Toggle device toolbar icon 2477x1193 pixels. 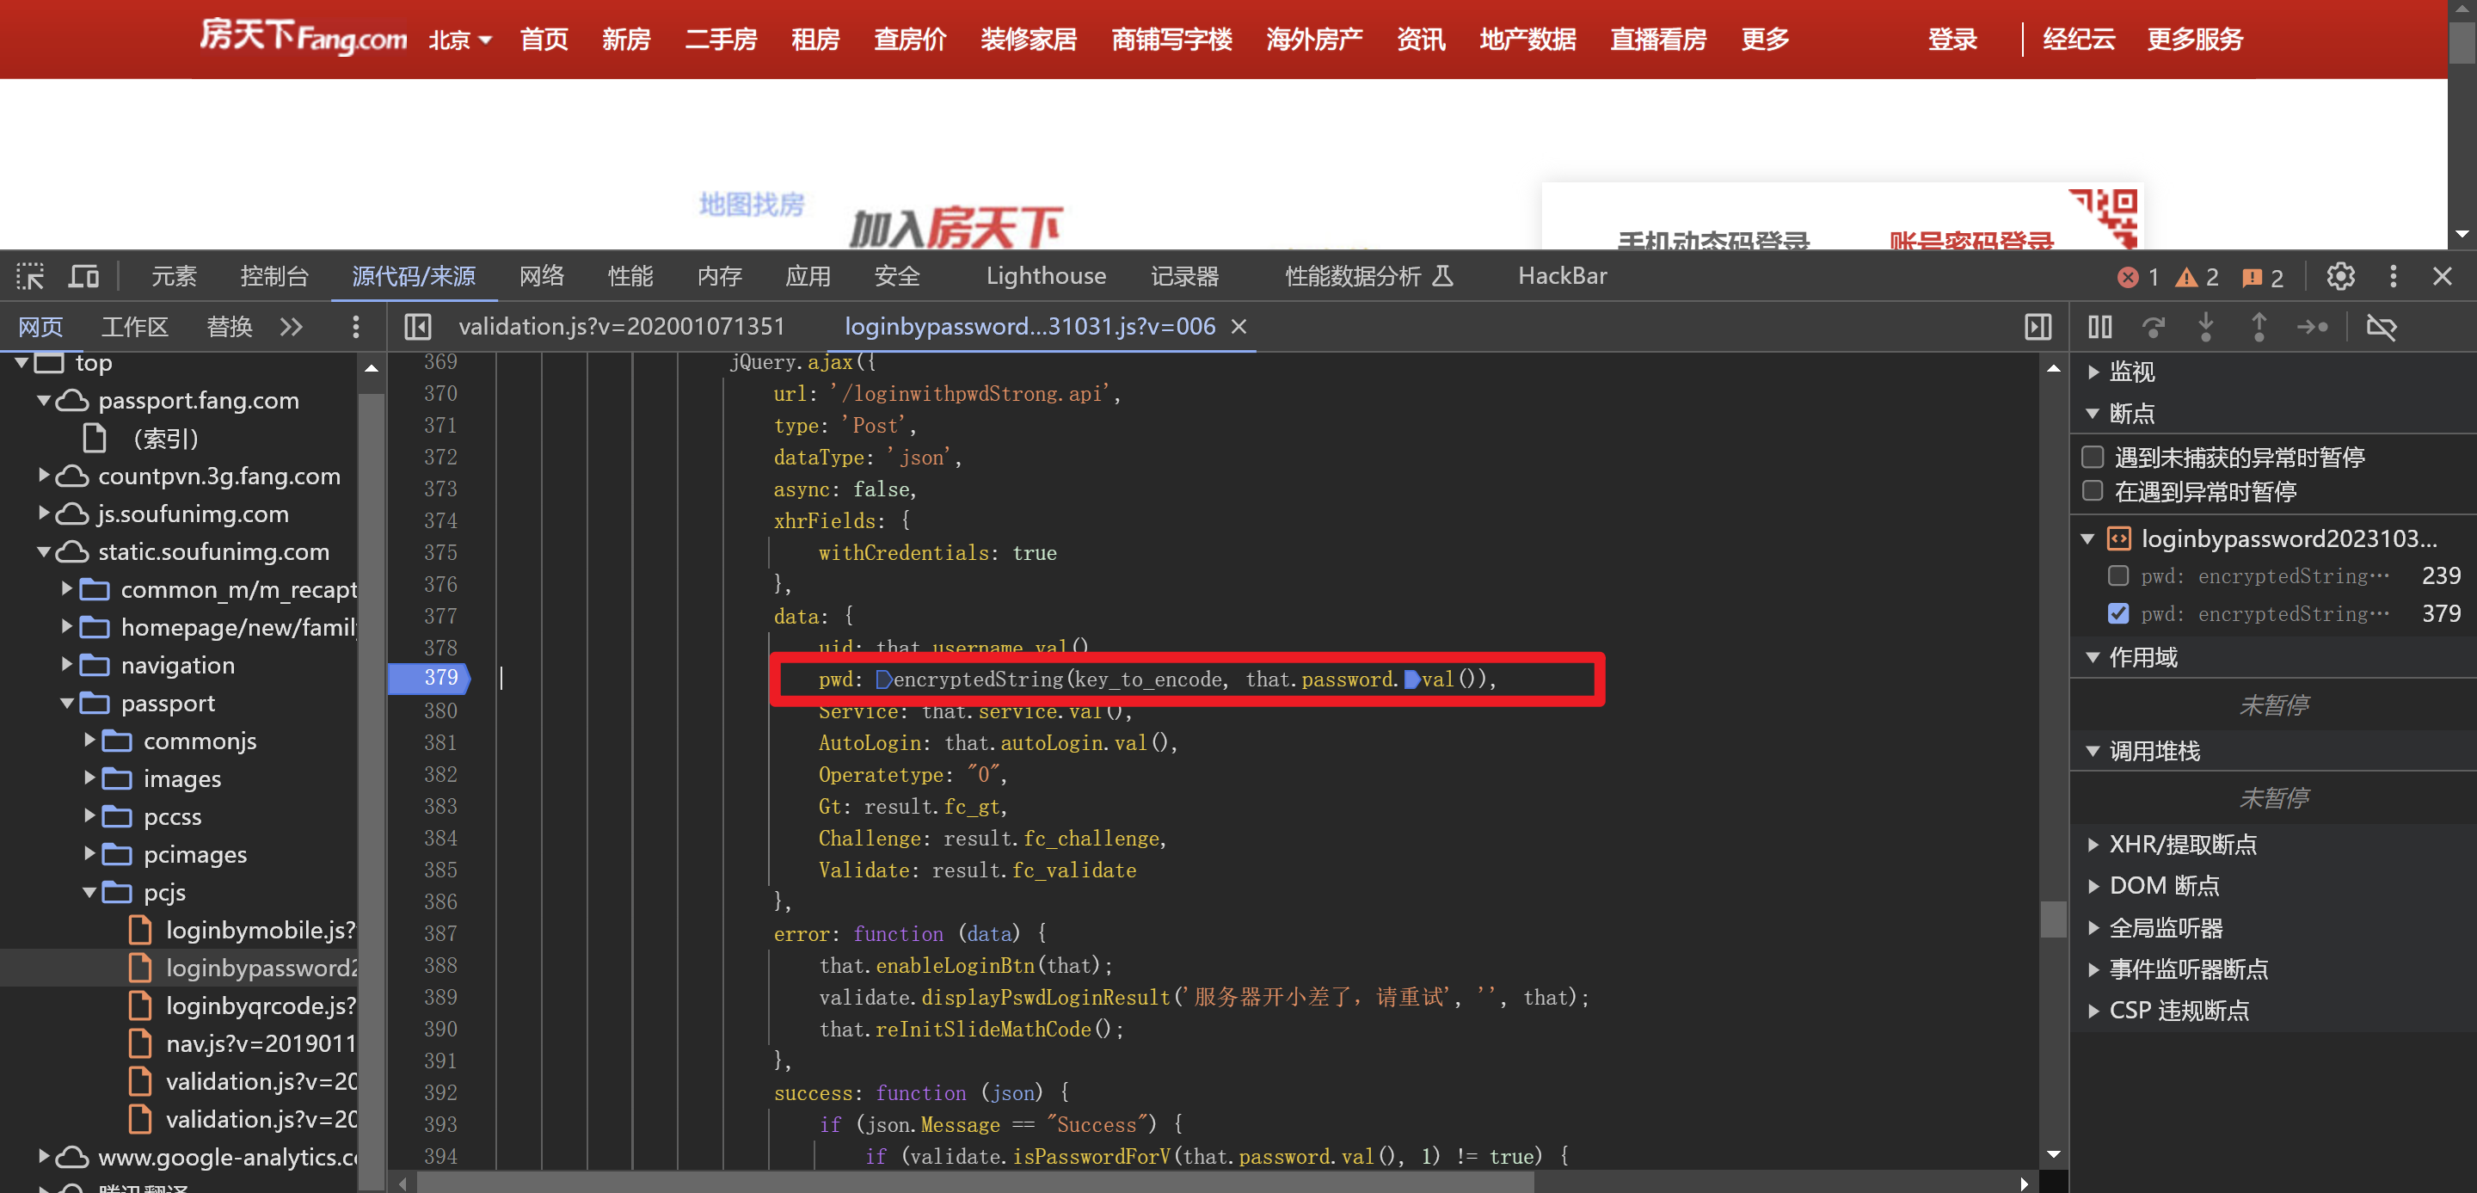point(83,276)
